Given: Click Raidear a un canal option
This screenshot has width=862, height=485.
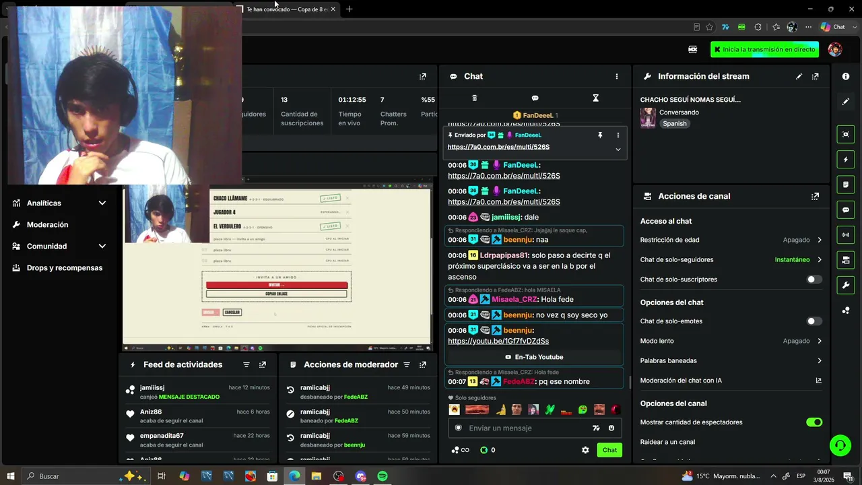Looking at the screenshot, I should click(667, 442).
